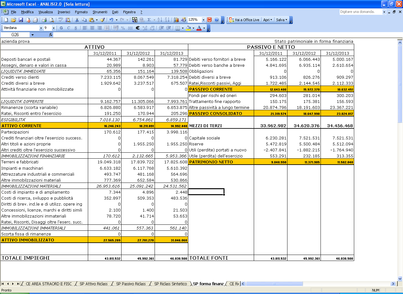Open the Paste options dropdown arrow

[96, 20]
